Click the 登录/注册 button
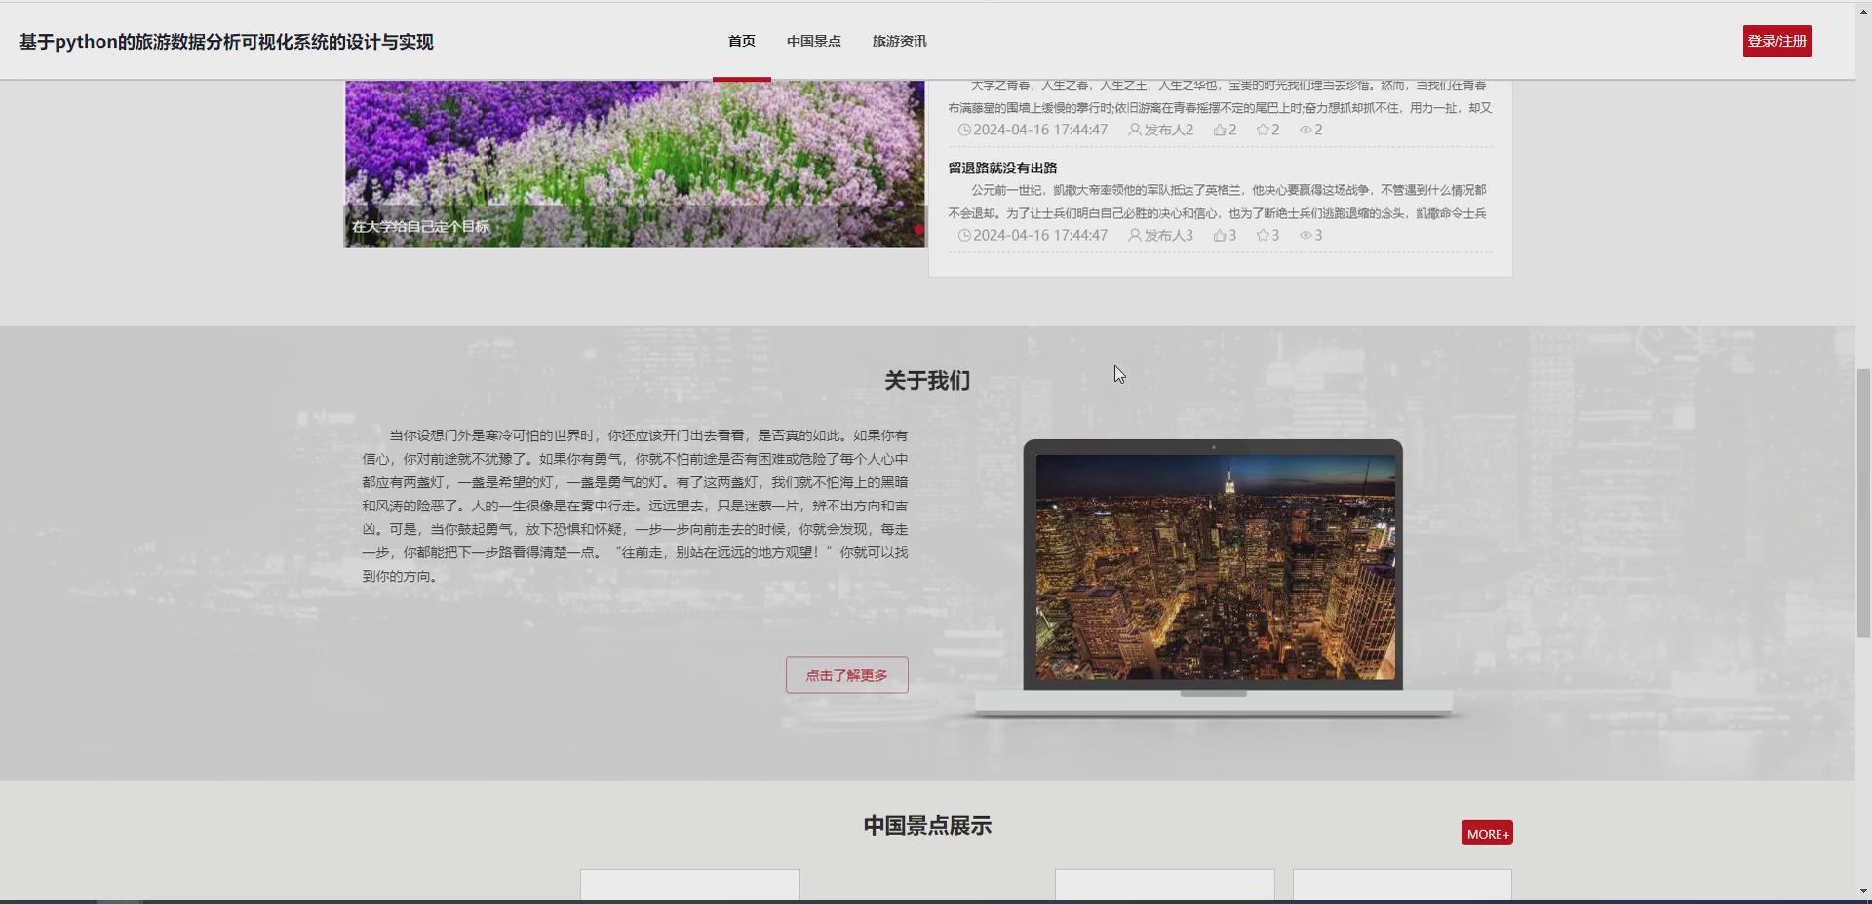The height and width of the screenshot is (904, 1872). point(1776,41)
